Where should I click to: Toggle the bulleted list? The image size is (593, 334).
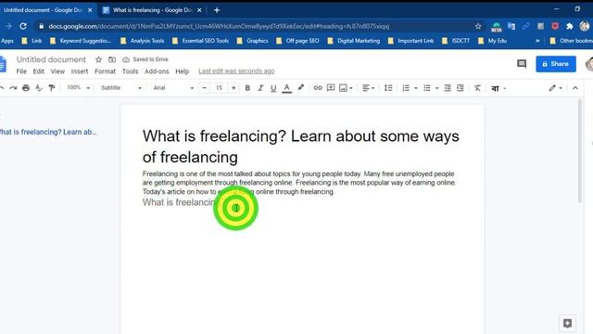[427, 88]
